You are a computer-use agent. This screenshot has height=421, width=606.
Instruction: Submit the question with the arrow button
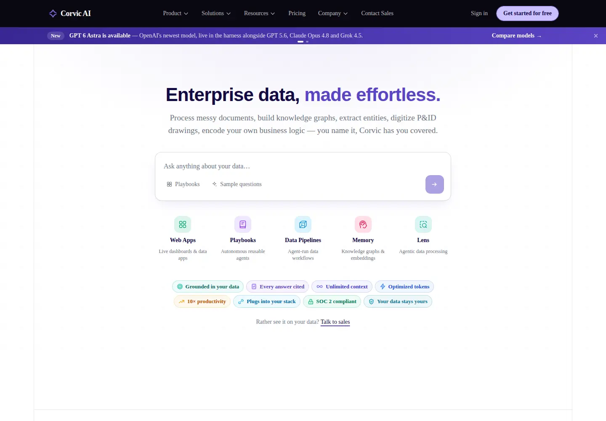[x=435, y=184]
